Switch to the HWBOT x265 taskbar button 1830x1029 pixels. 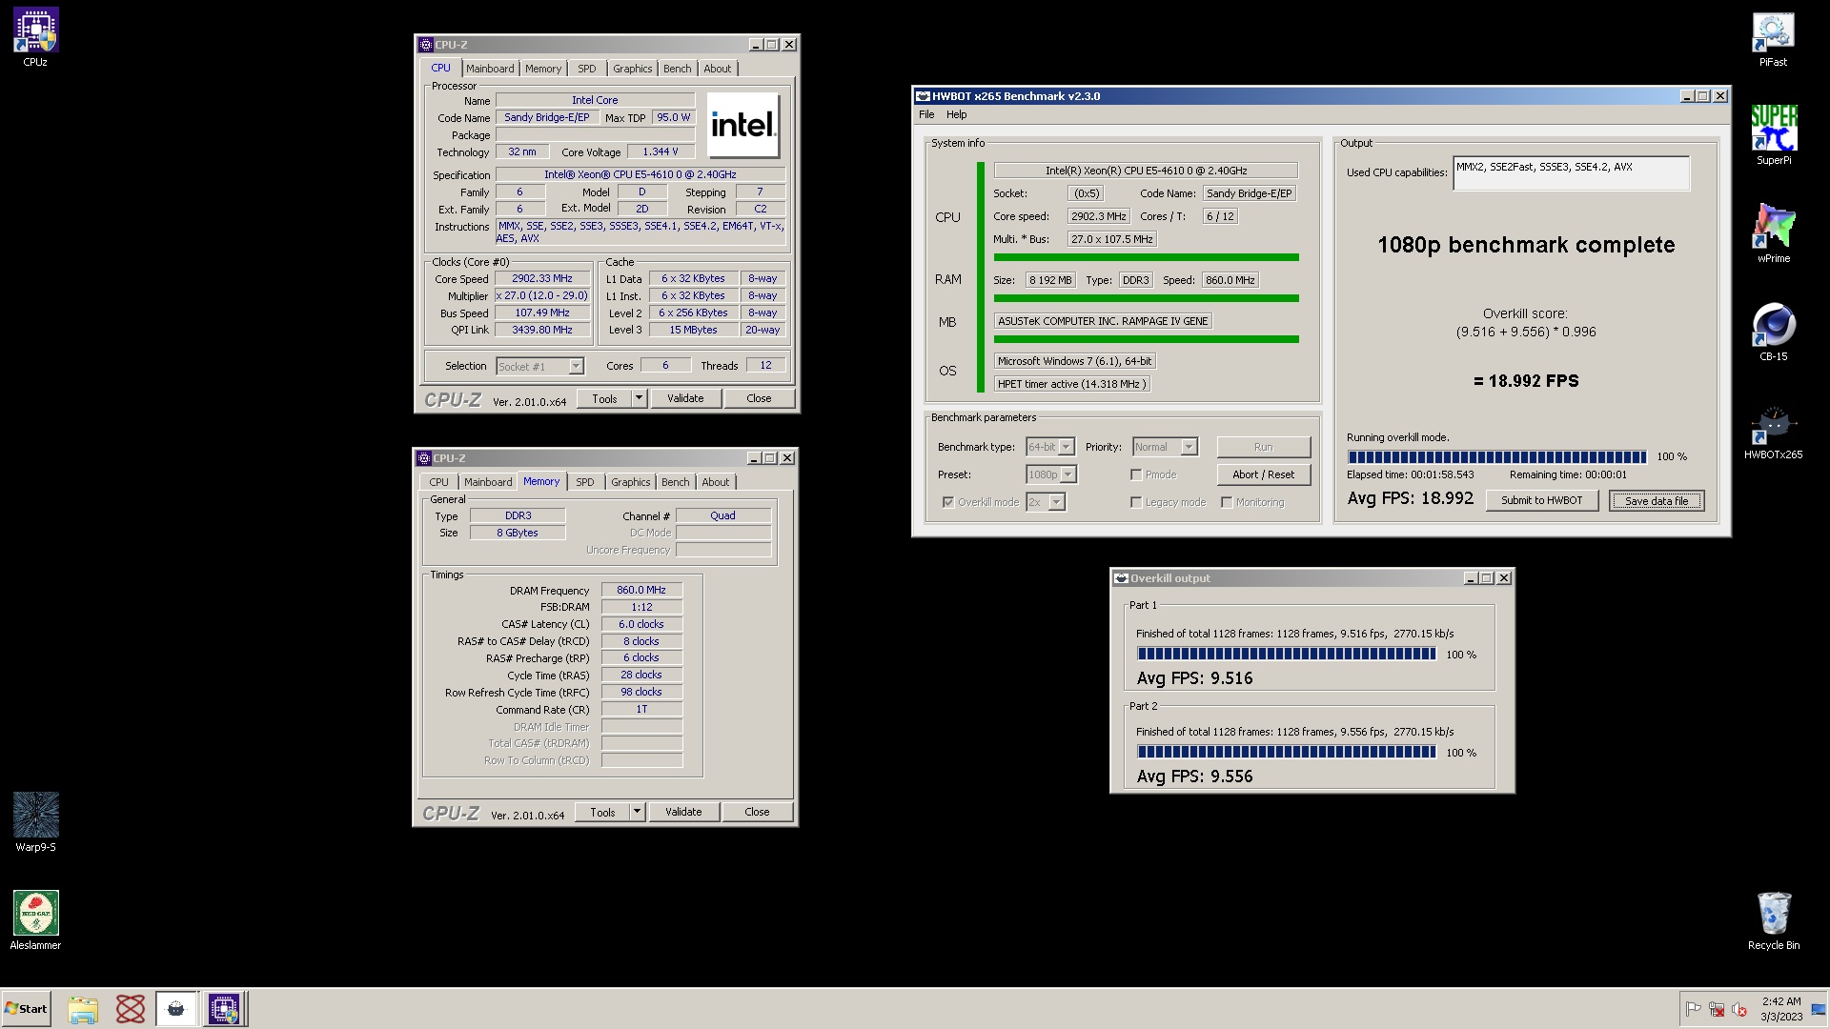[176, 1009]
